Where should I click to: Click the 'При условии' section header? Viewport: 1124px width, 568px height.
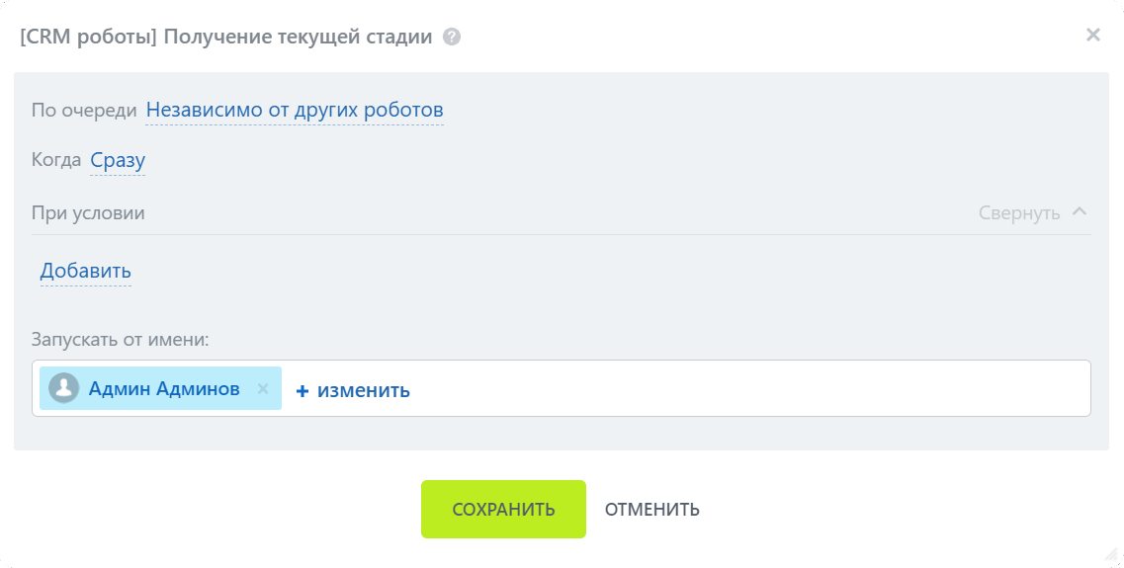point(89,212)
